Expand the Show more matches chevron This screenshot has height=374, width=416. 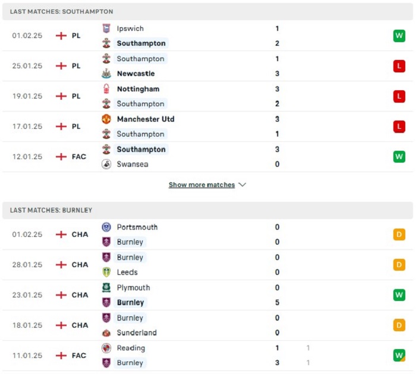pos(242,185)
